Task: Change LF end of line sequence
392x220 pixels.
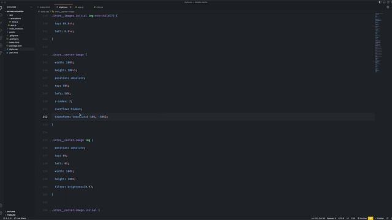Action: (x=347, y=219)
